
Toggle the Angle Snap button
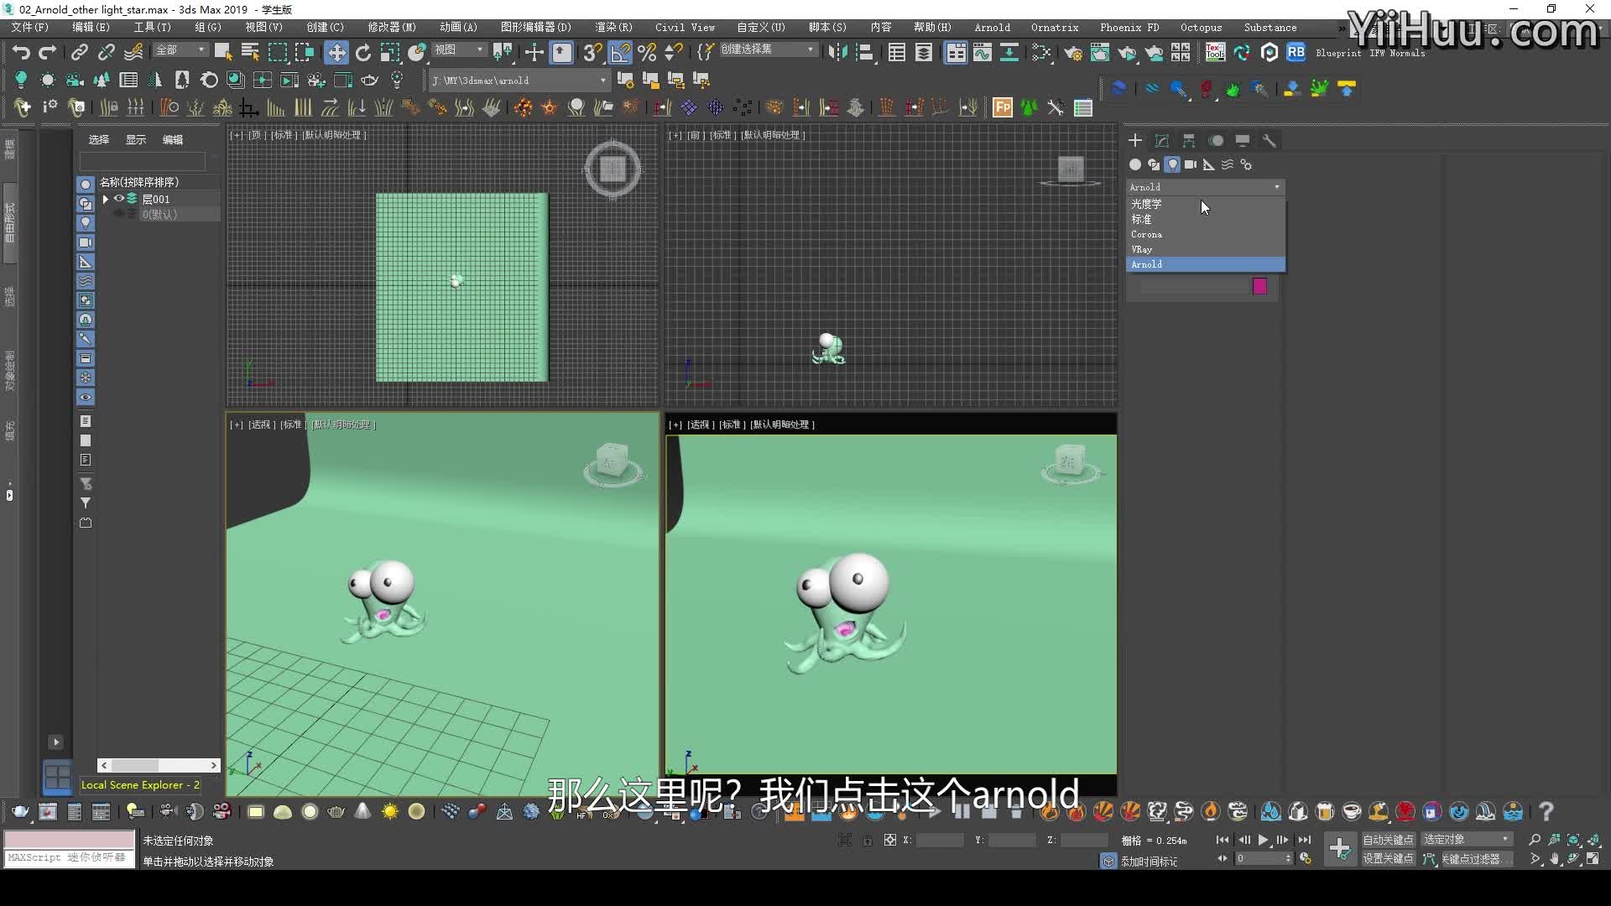(x=620, y=52)
